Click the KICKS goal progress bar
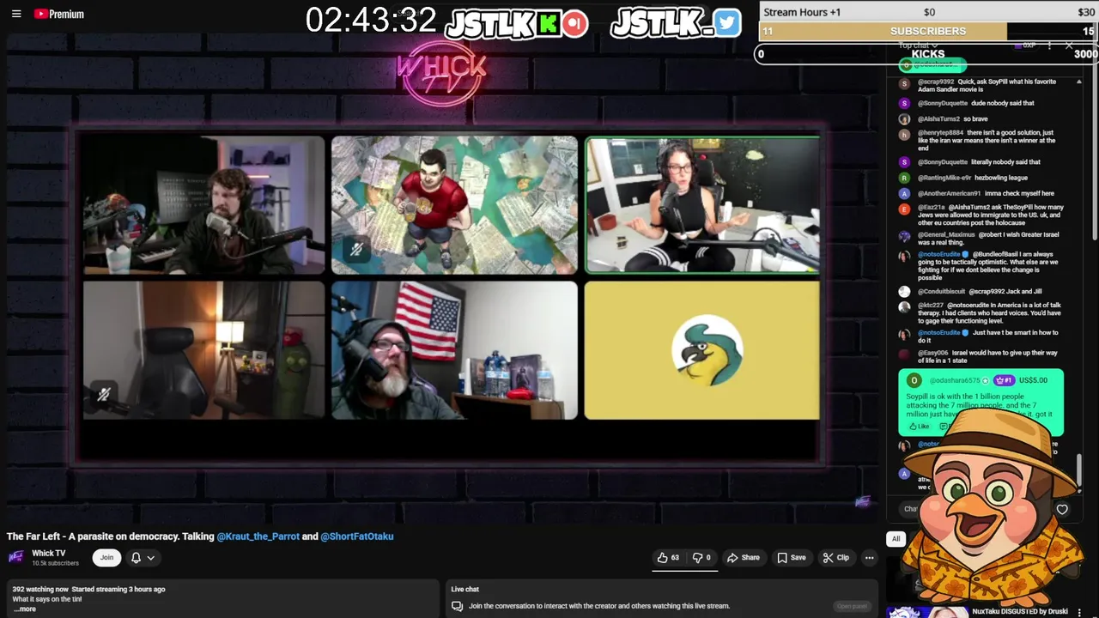This screenshot has height=618, width=1099. [x=927, y=53]
